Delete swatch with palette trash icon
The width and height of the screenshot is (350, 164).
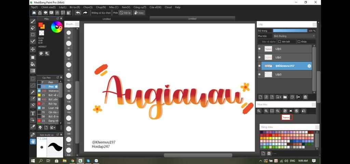coord(269,153)
